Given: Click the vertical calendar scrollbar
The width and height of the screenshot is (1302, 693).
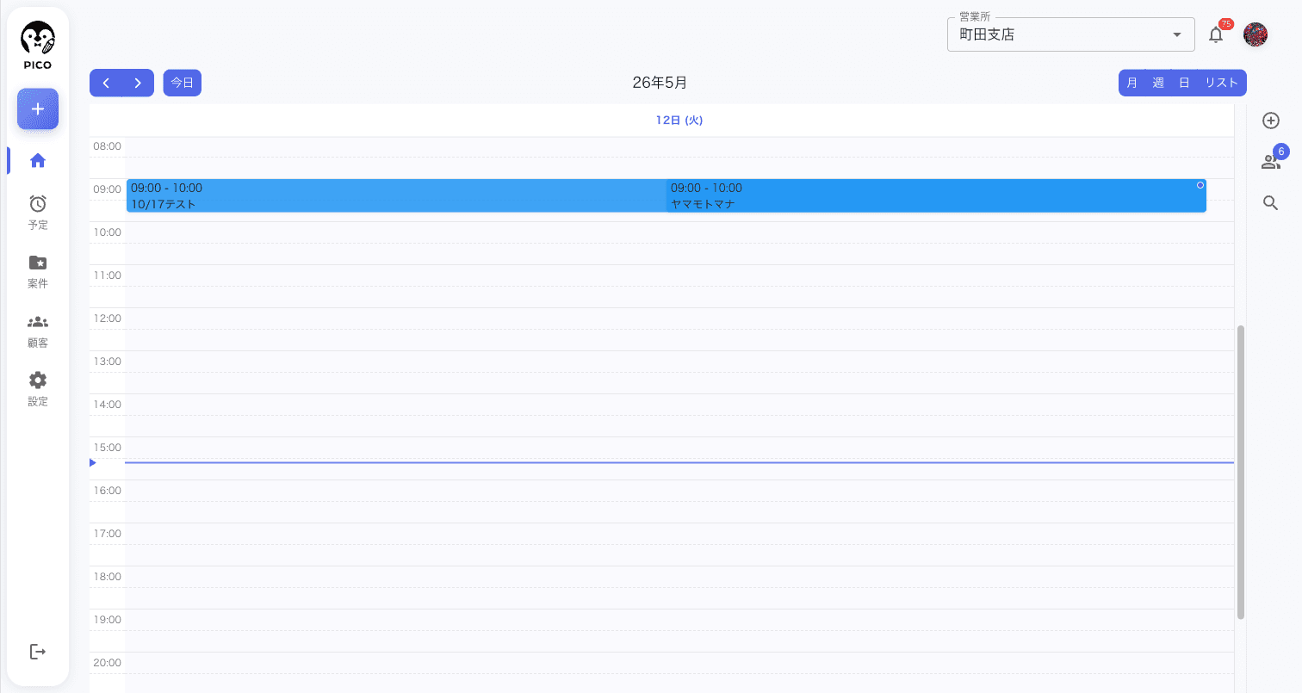Looking at the screenshot, I should [1241, 472].
